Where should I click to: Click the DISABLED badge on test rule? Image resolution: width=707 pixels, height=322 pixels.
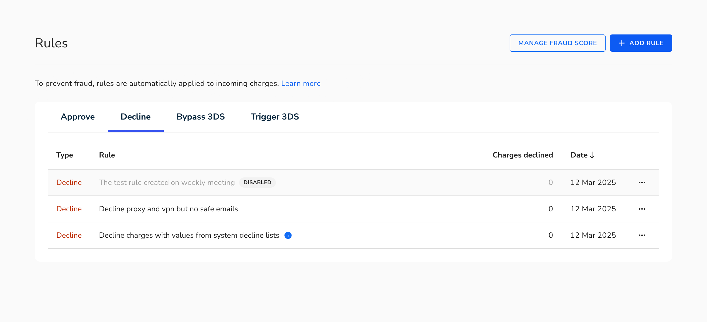tap(257, 183)
